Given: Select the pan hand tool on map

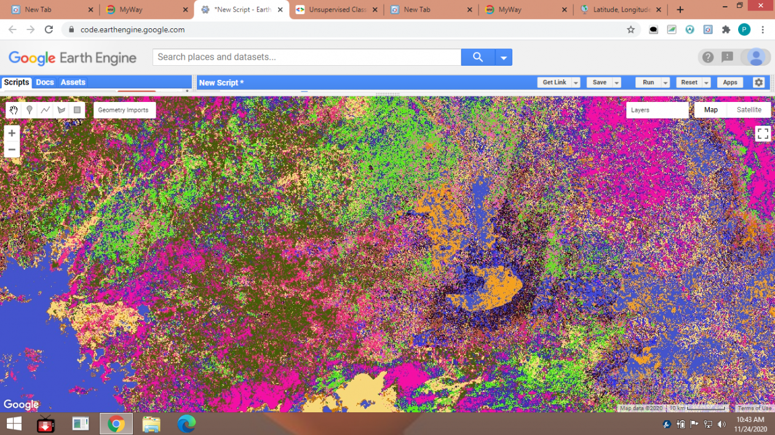Looking at the screenshot, I should point(14,110).
